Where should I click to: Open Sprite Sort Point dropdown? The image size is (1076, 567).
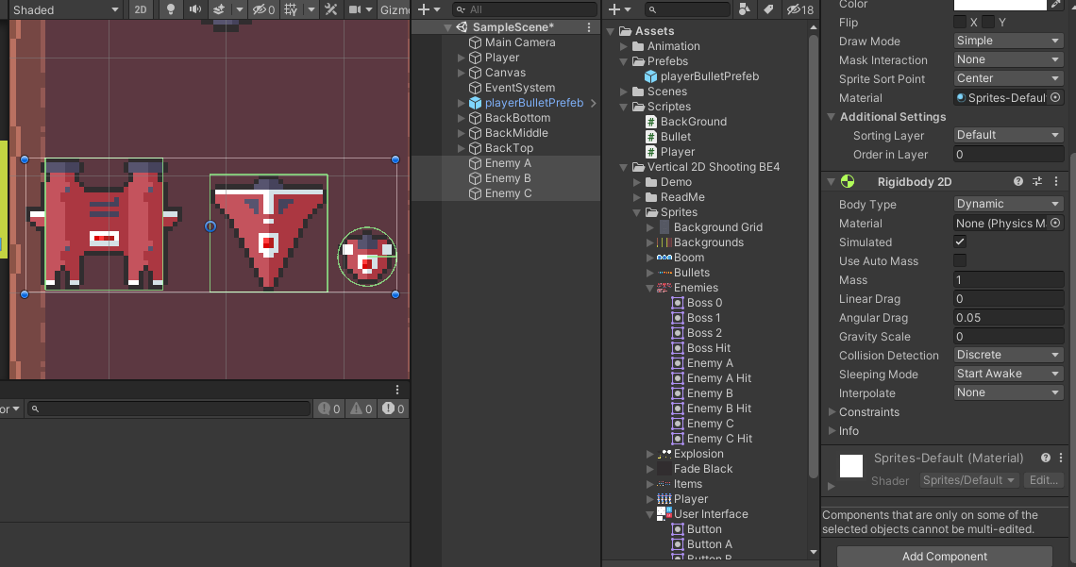pos(1009,78)
